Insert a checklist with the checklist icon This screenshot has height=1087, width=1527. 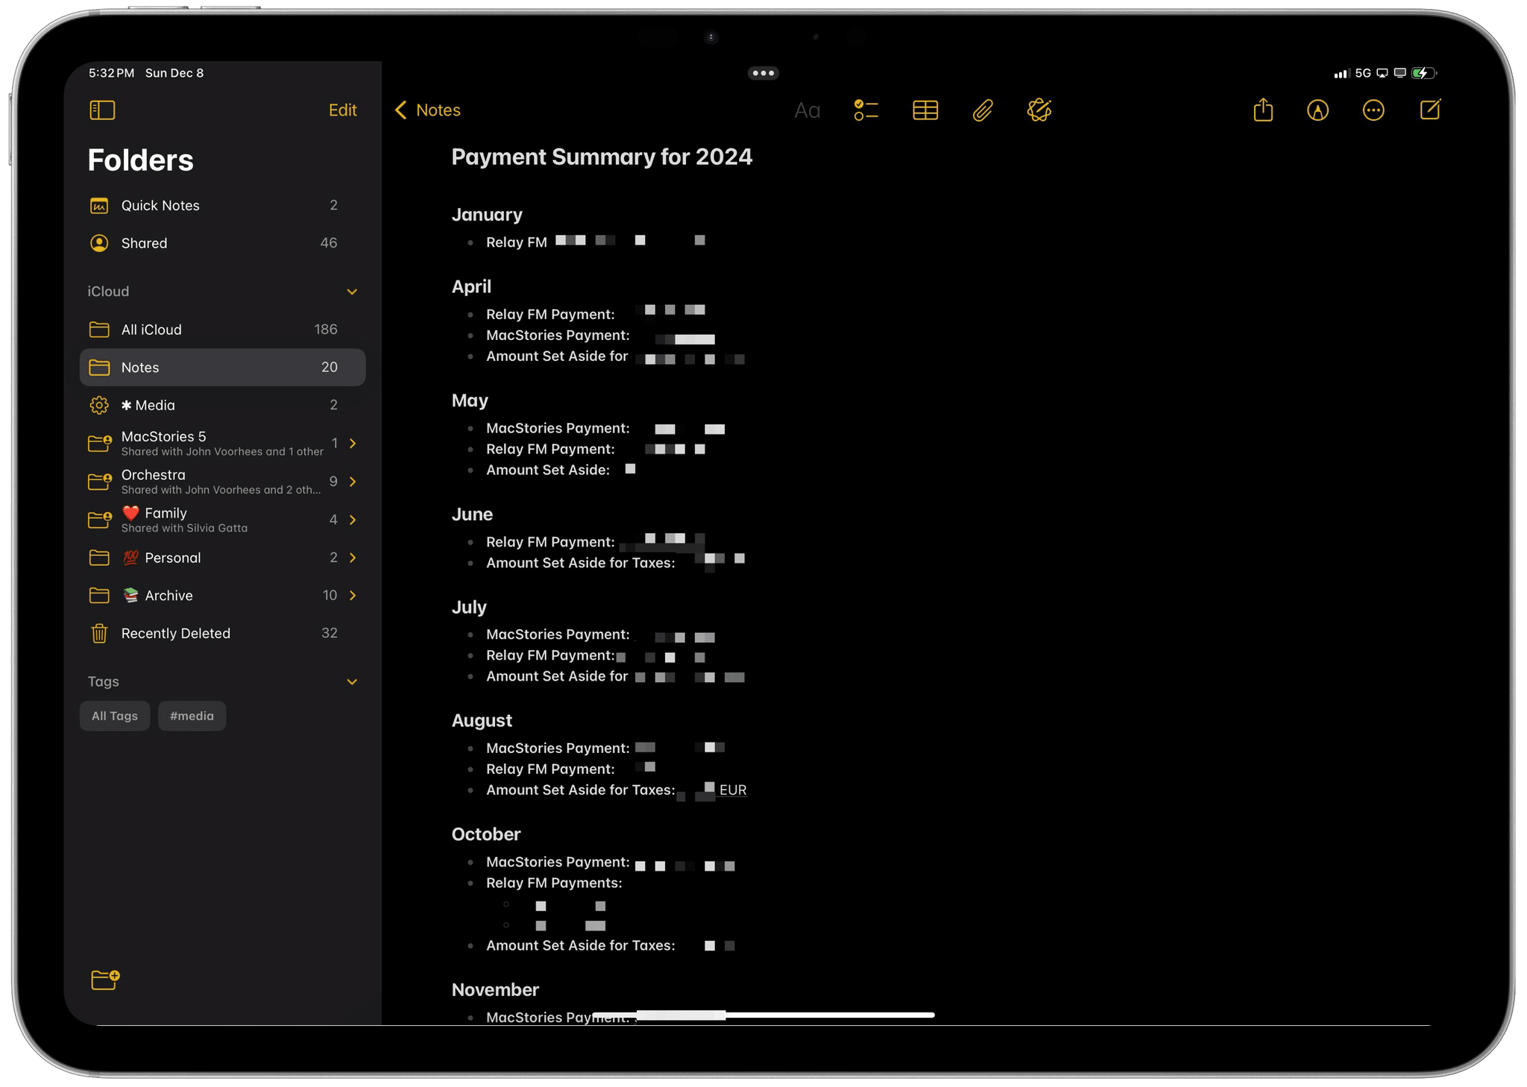pyautogui.click(x=866, y=110)
